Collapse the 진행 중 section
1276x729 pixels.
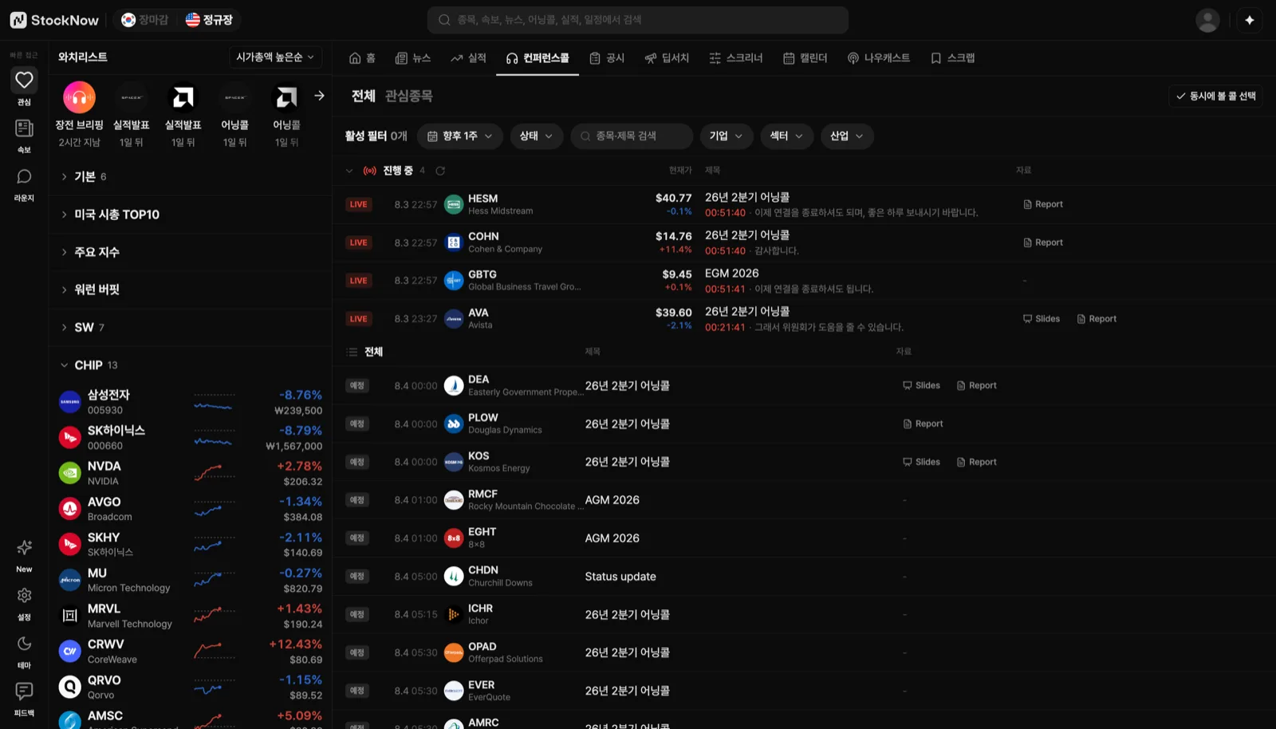[349, 171]
